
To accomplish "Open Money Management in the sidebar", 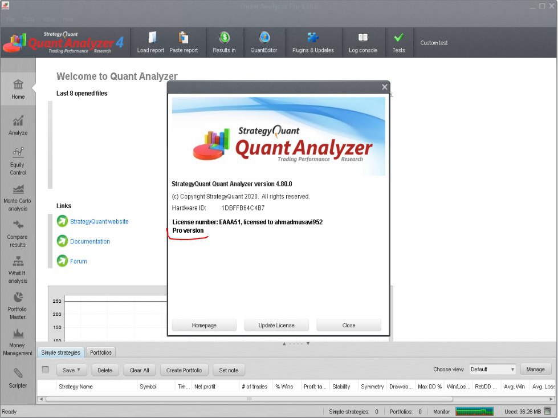I will pyautogui.click(x=18, y=342).
